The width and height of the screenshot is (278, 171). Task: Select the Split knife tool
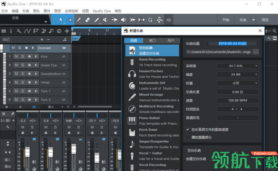78,20
